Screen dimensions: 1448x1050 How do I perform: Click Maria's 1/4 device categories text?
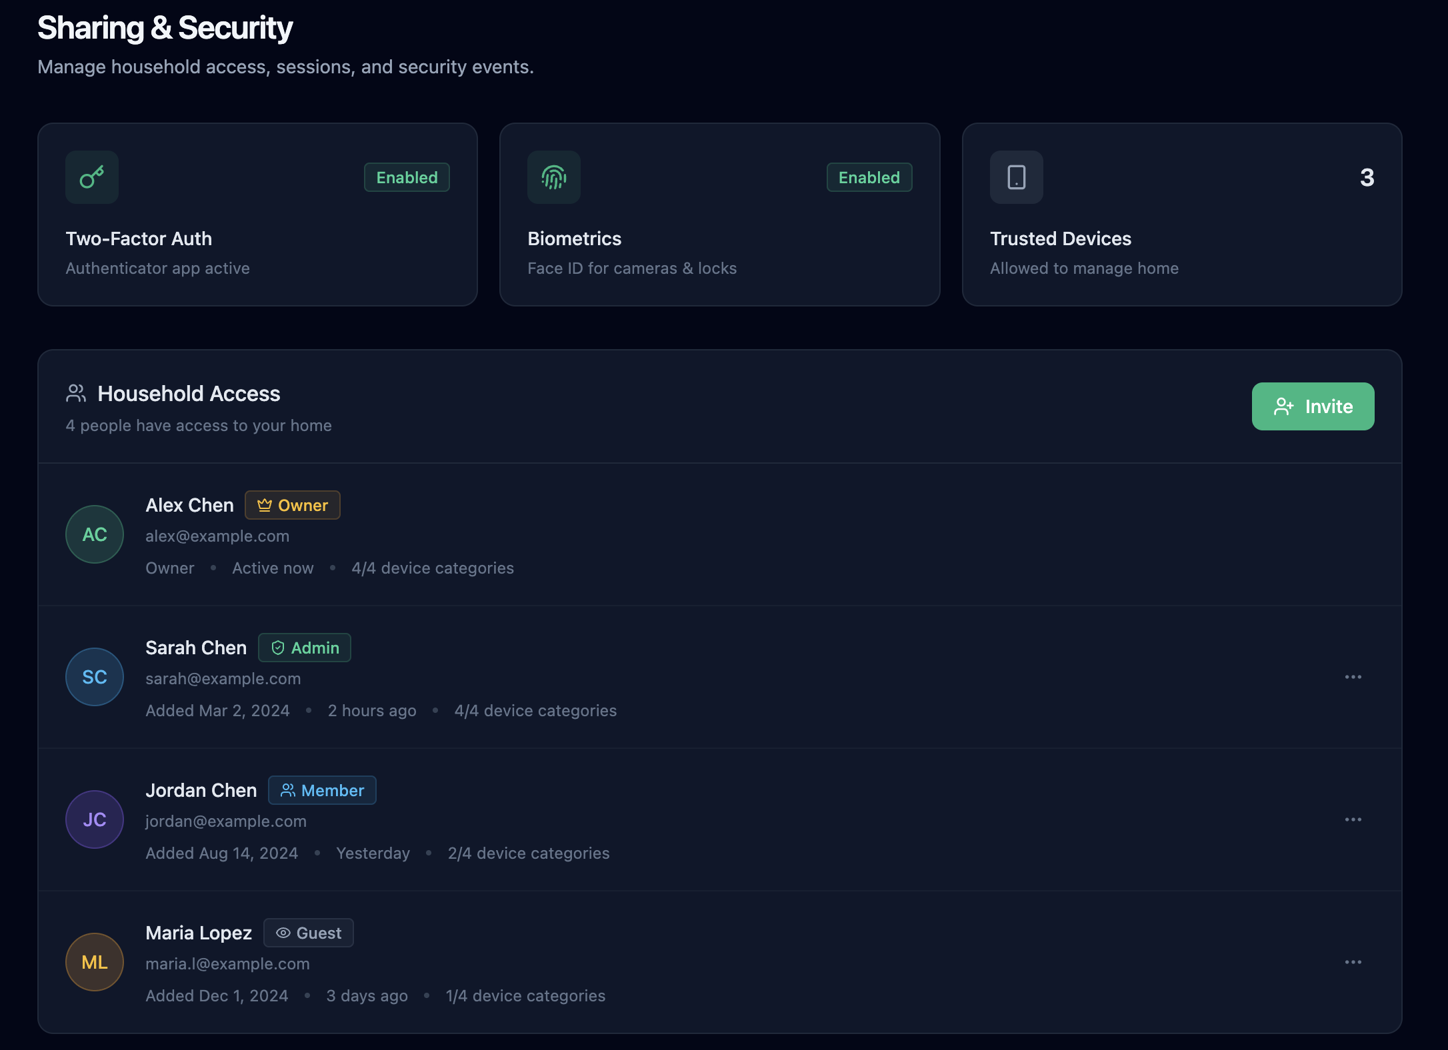(525, 996)
